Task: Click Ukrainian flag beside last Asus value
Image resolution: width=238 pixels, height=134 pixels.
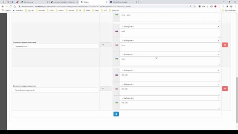Action: [116, 59]
